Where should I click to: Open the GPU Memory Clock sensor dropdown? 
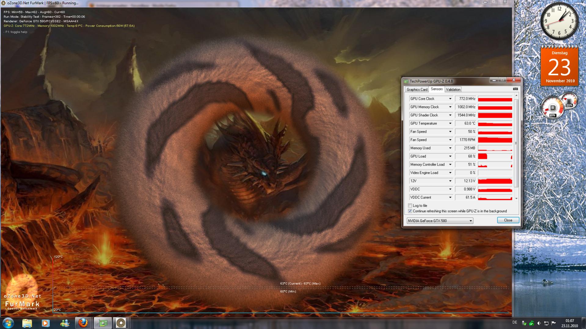click(x=450, y=107)
